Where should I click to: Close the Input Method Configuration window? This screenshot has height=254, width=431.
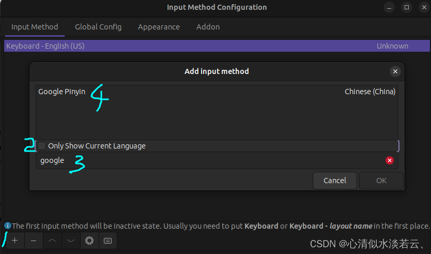tap(424, 7)
